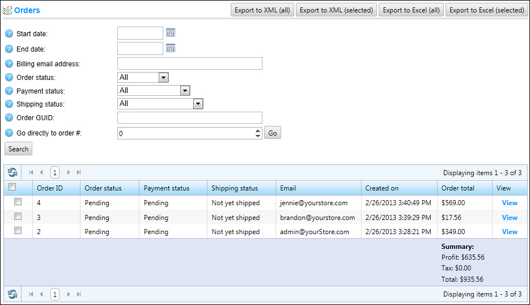
Task: Go to last page in top pager
Action: 79,172
